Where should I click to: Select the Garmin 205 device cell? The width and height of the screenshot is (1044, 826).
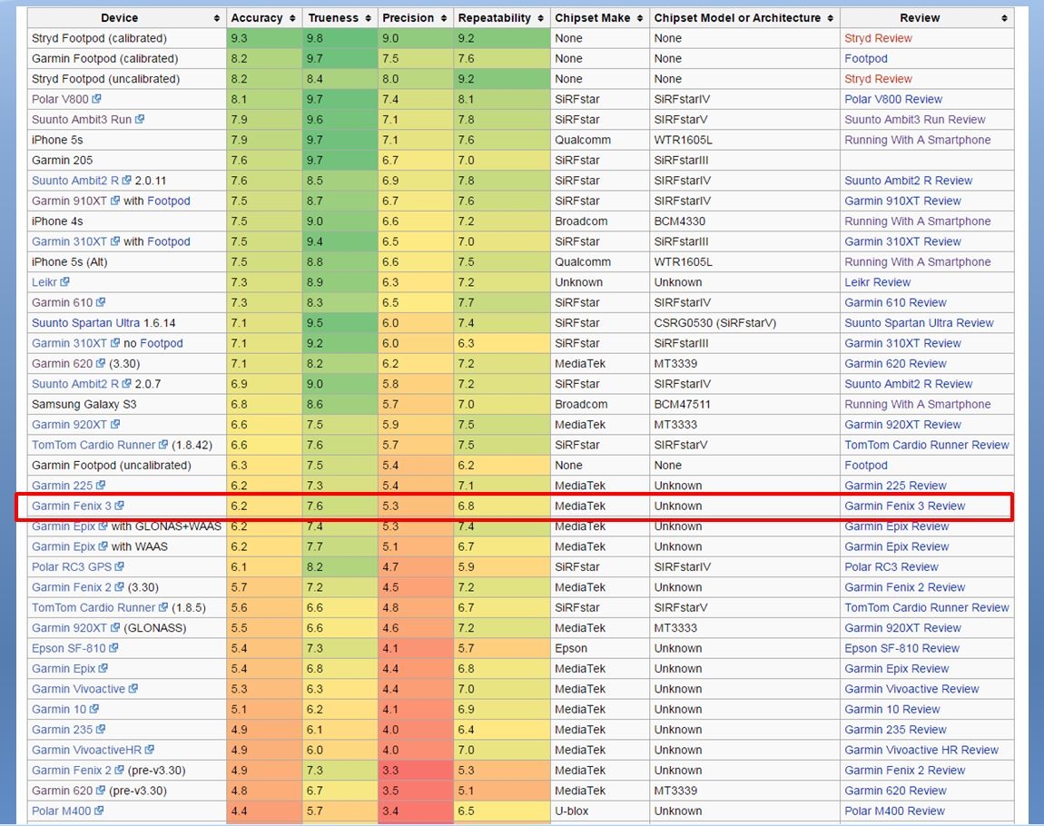[126, 161]
